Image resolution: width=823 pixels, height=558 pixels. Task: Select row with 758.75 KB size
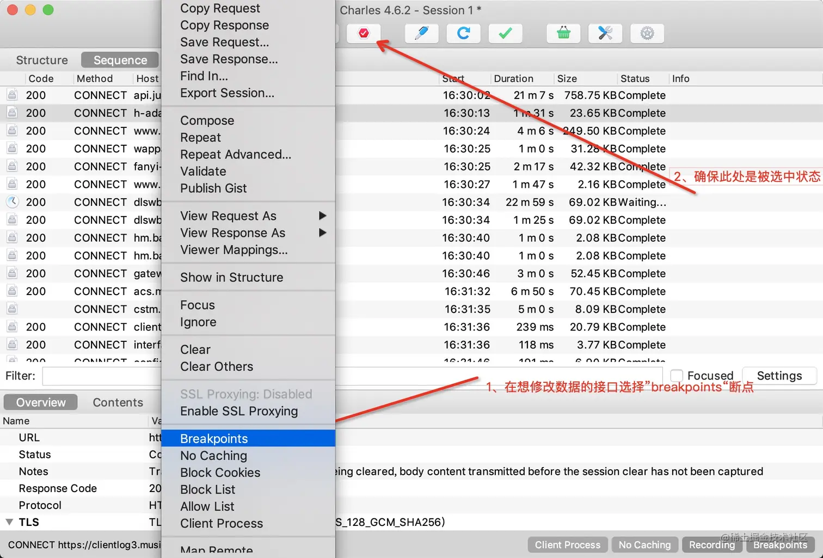[411, 95]
